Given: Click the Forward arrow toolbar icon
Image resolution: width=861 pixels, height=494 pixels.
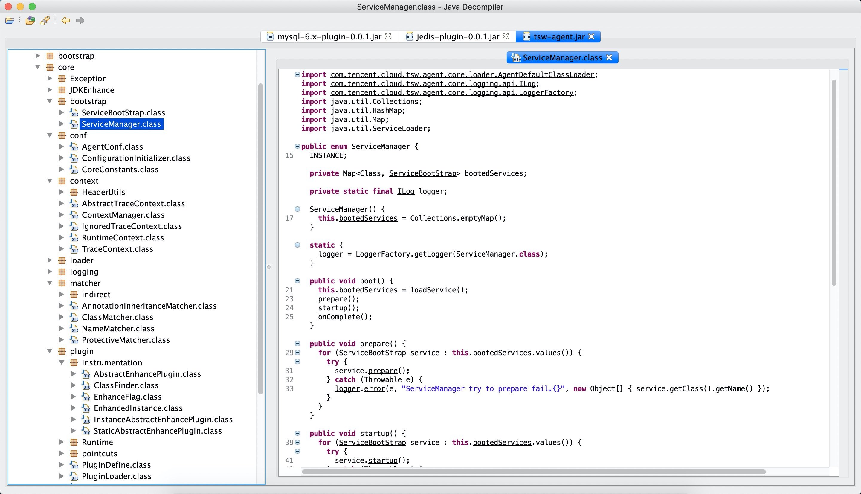Looking at the screenshot, I should (x=80, y=20).
